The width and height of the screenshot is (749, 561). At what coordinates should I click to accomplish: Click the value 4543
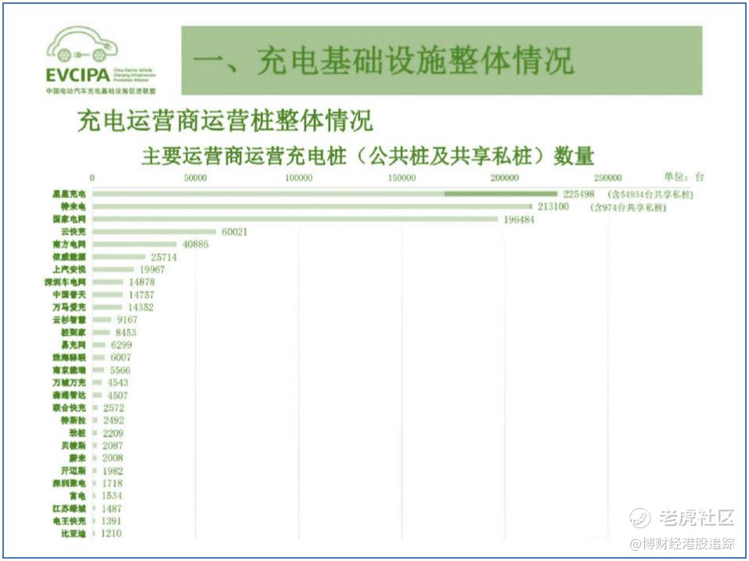tap(118, 382)
